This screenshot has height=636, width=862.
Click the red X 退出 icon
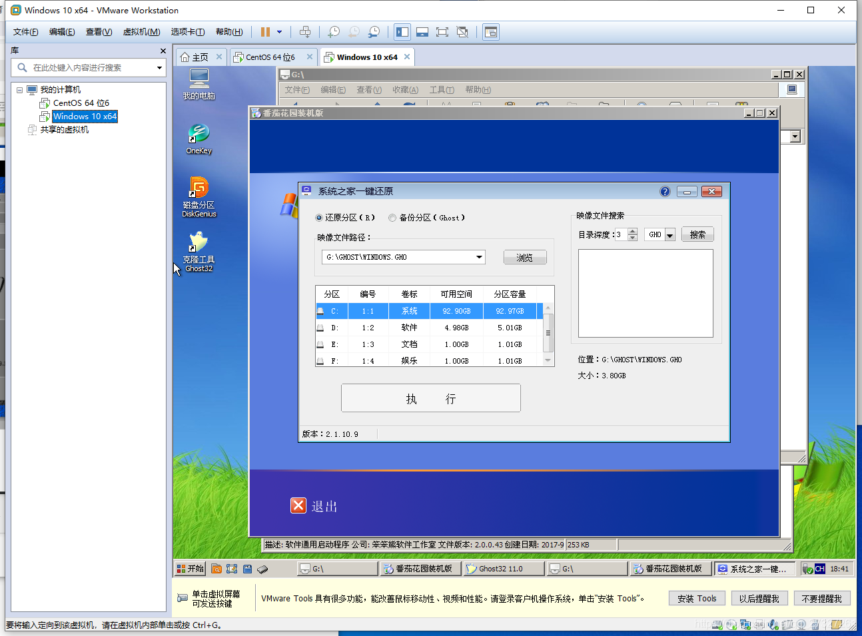[298, 505]
